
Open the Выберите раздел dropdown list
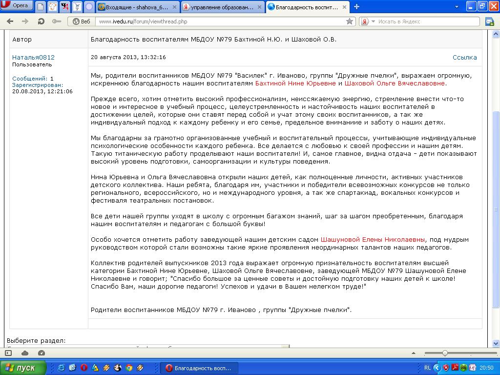point(148,346)
